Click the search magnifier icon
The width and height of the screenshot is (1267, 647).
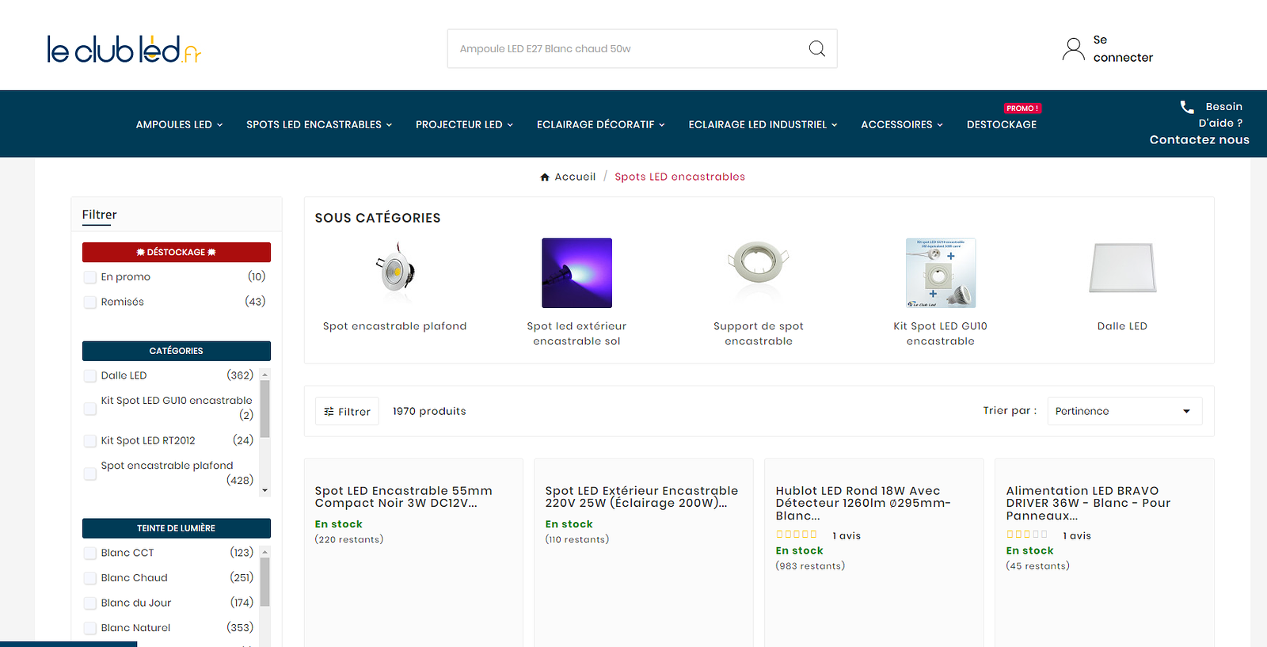tap(817, 49)
